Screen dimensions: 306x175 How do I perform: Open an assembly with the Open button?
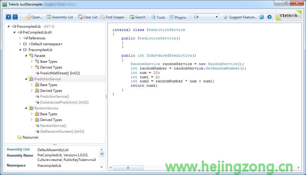(34, 17)
